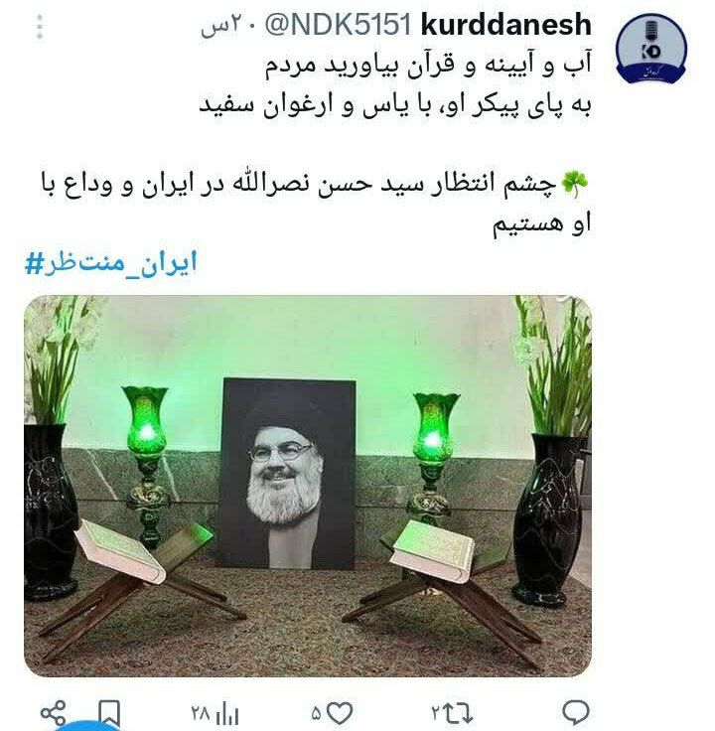The height and width of the screenshot is (731, 715).
Task: Open the #ایران_منتظر hashtag
Action: pyautogui.click(x=111, y=263)
